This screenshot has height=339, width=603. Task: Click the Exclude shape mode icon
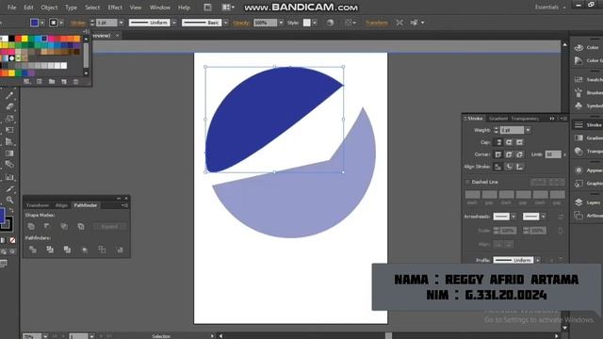tap(81, 226)
